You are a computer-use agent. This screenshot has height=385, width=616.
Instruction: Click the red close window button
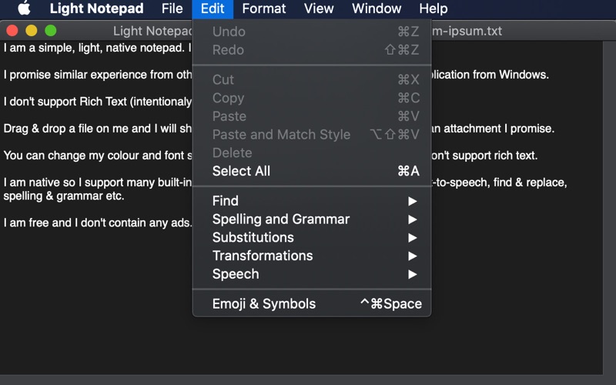pyautogui.click(x=12, y=30)
